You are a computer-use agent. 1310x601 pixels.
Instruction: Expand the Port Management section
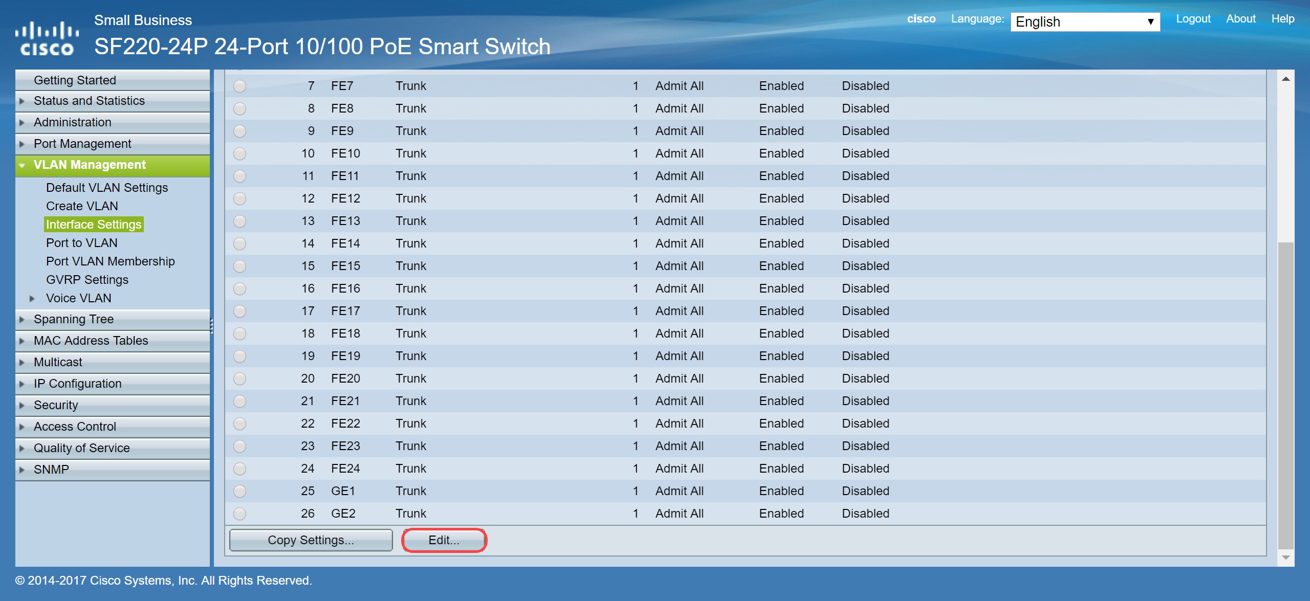pyautogui.click(x=82, y=144)
